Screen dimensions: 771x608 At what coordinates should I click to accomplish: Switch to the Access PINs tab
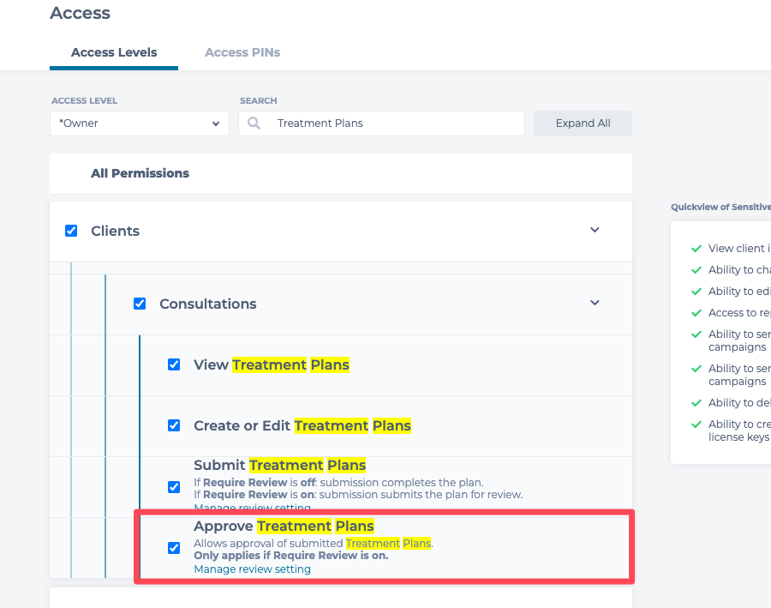click(242, 52)
